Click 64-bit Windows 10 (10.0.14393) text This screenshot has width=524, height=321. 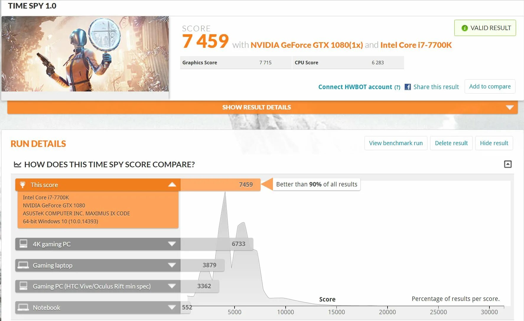[60, 221]
